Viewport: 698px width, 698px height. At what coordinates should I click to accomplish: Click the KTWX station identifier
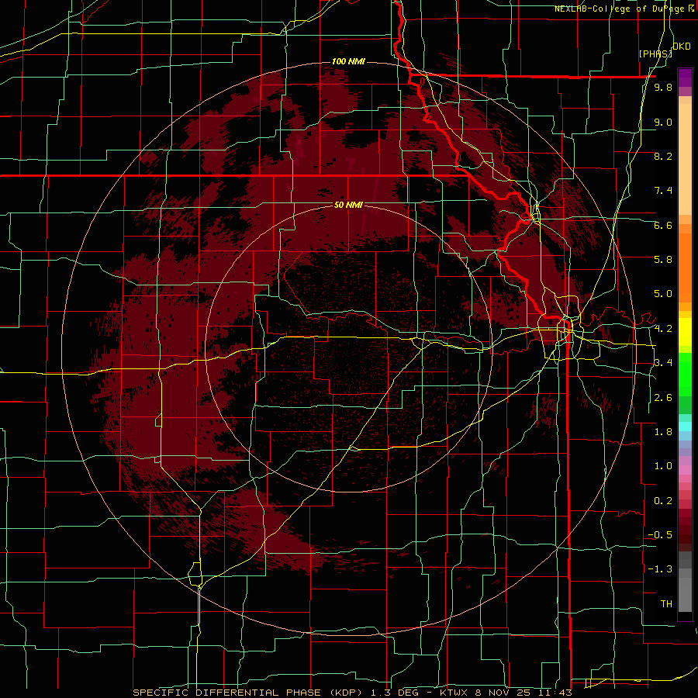455,693
